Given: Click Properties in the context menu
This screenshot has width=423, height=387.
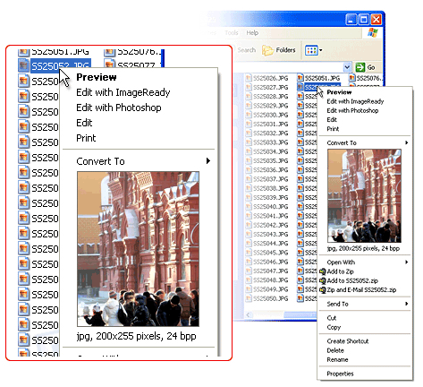Looking at the screenshot, I should pyautogui.click(x=340, y=374).
